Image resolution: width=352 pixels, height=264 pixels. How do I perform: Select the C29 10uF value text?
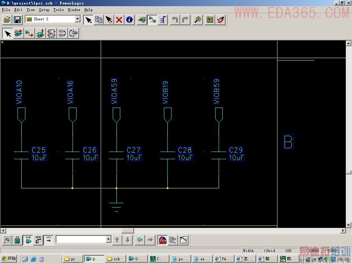236,157
